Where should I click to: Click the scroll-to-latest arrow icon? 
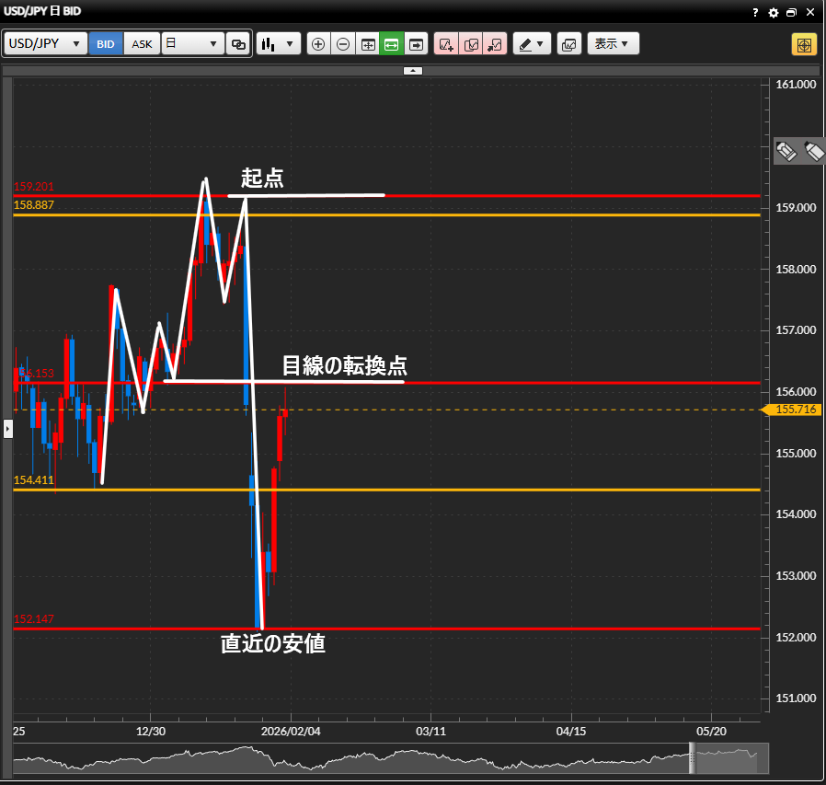(417, 44)
